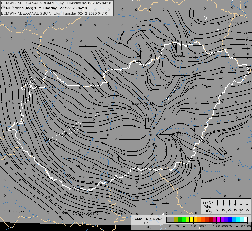Select the SYNOP Wind 10m title line
252x231 pixels.
click(x=44, y=8)
